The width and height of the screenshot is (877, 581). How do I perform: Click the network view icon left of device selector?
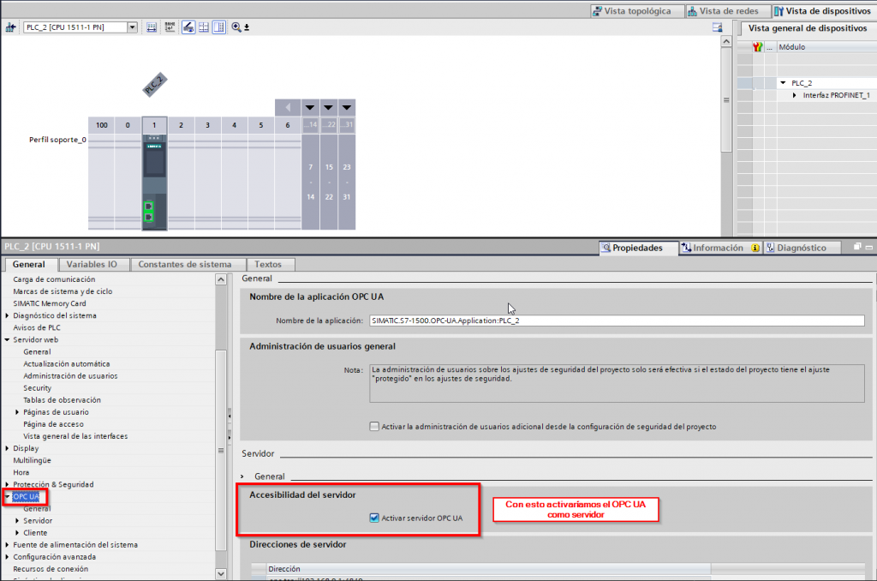11,27
